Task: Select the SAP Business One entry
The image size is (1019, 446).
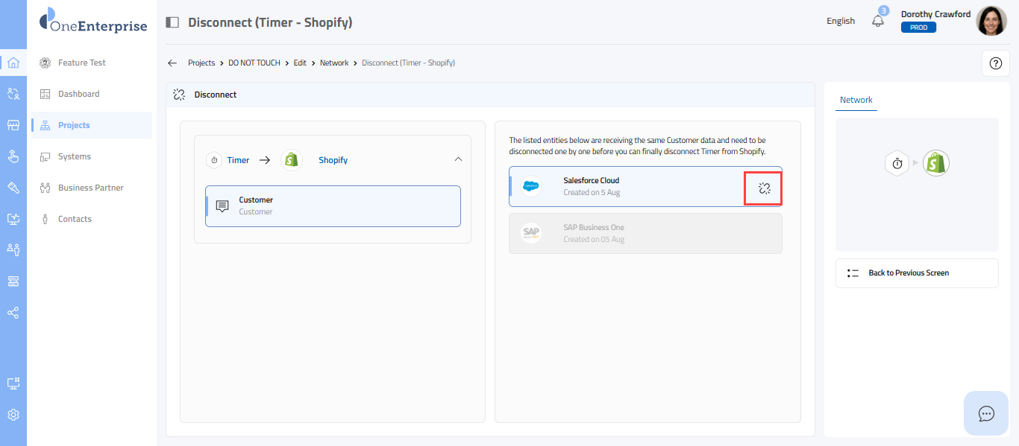Action: coord(645,233)
